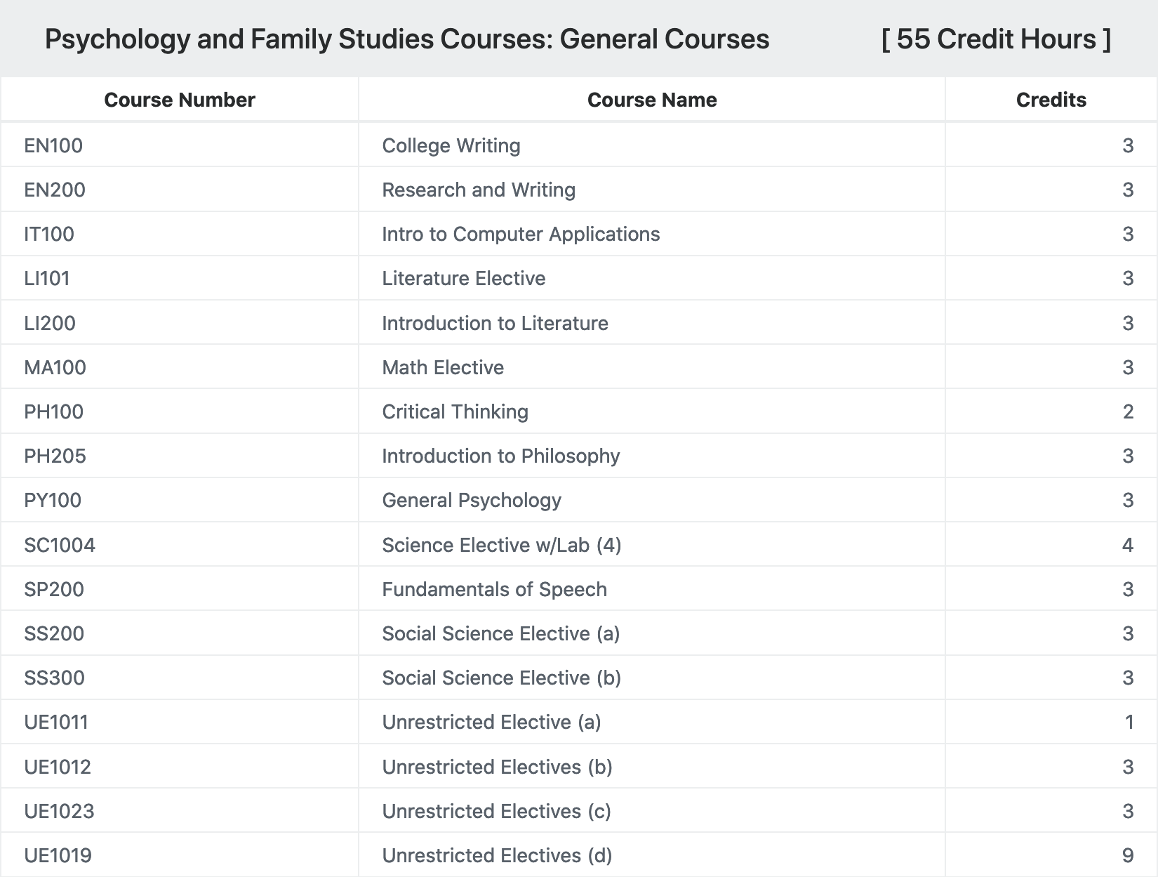Select the Critical Thinking course name
The image size is (1158, 877).
455,411
